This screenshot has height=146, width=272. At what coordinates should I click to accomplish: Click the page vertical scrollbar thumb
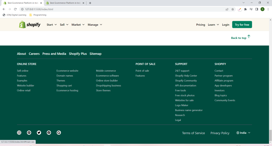(x=270, y=136)
